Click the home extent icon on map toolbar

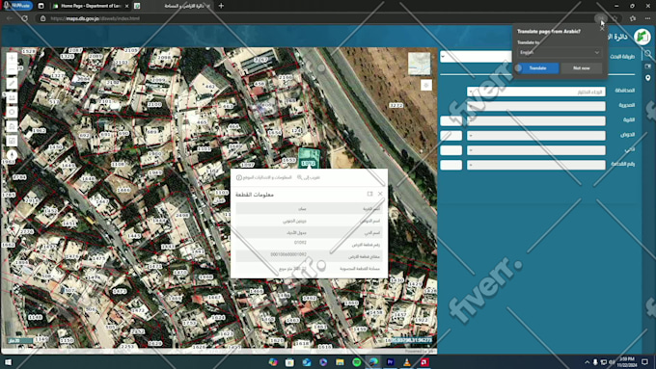(x=12, y=126)
